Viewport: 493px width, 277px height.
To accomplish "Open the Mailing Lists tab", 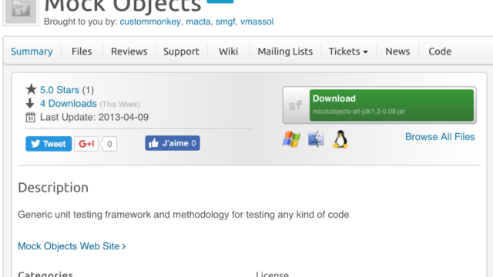I will coord(285,52).
